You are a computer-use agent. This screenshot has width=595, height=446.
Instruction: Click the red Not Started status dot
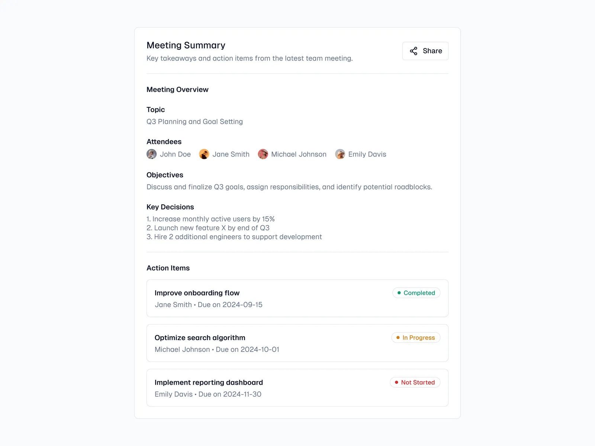(396, 382)
